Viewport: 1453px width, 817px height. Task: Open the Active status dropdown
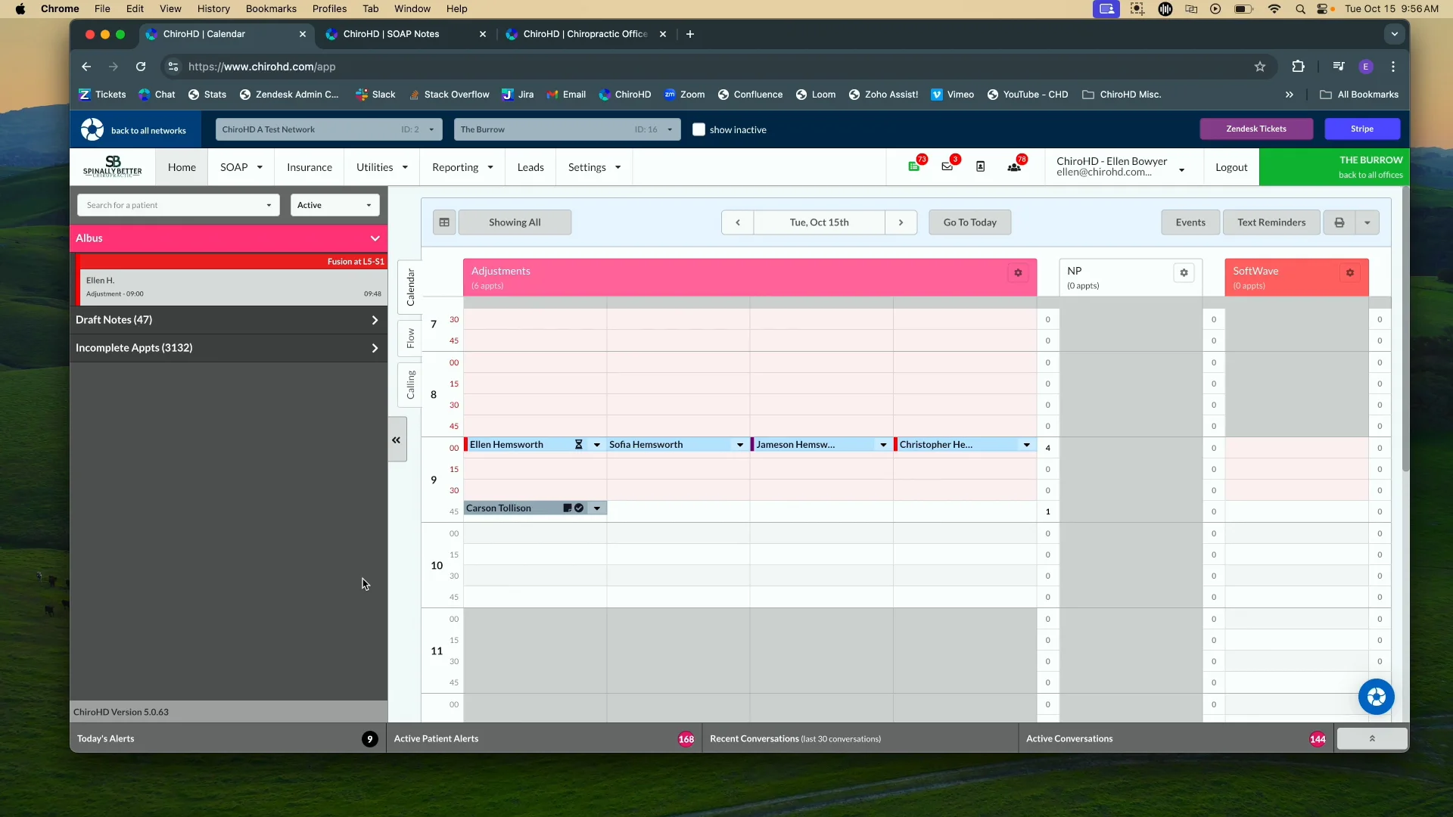click(x=334, y=205)
